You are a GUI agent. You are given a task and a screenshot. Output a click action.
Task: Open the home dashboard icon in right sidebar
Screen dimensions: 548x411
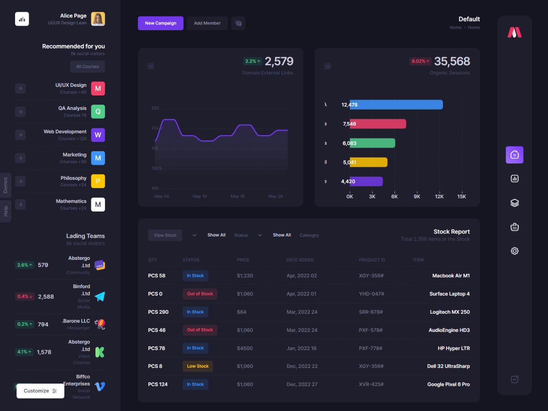click(514, 155)
